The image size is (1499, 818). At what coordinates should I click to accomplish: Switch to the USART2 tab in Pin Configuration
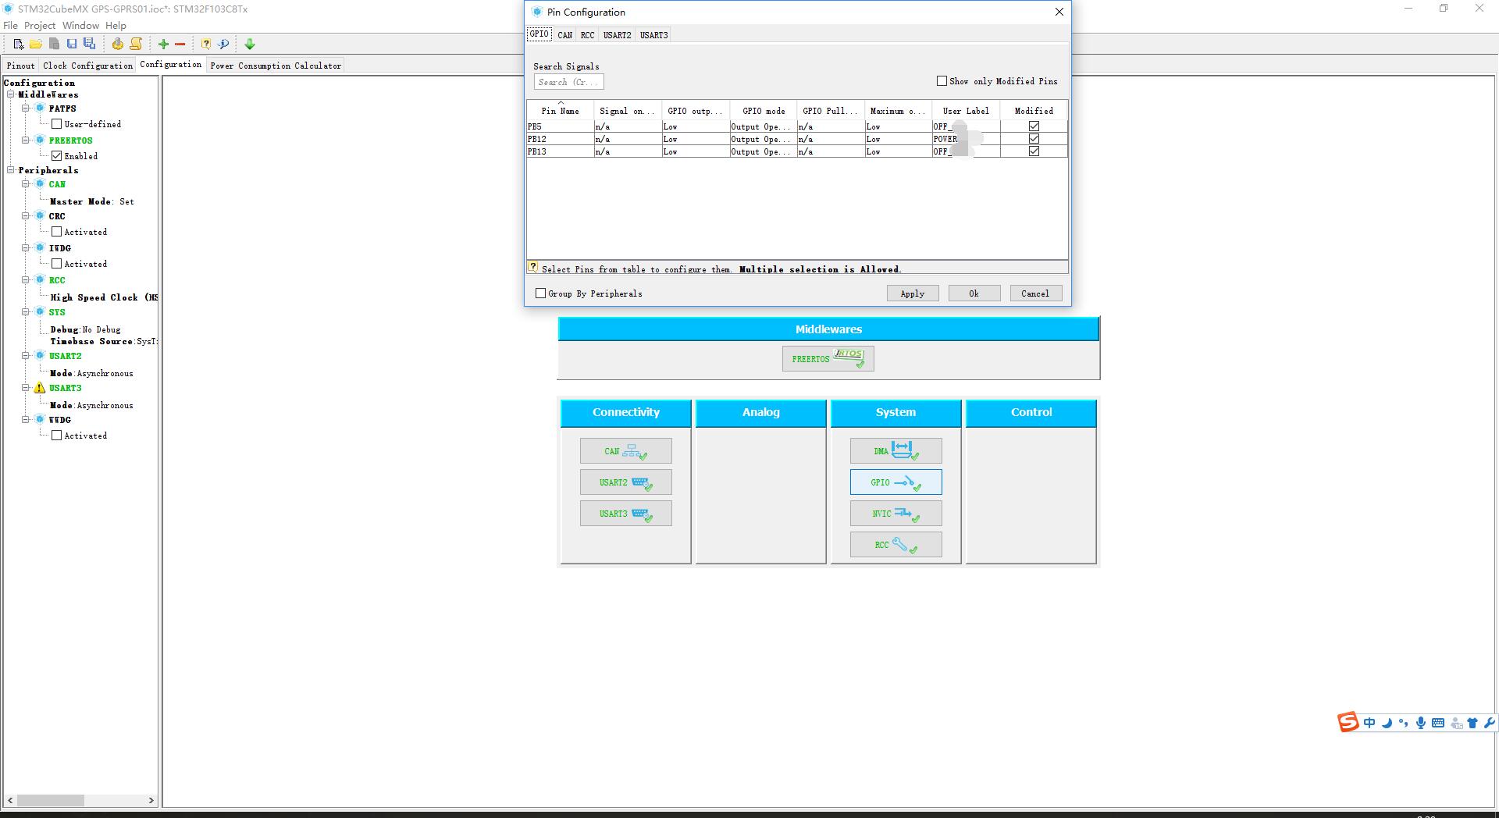pyautogui.click(x=617, y=35)
